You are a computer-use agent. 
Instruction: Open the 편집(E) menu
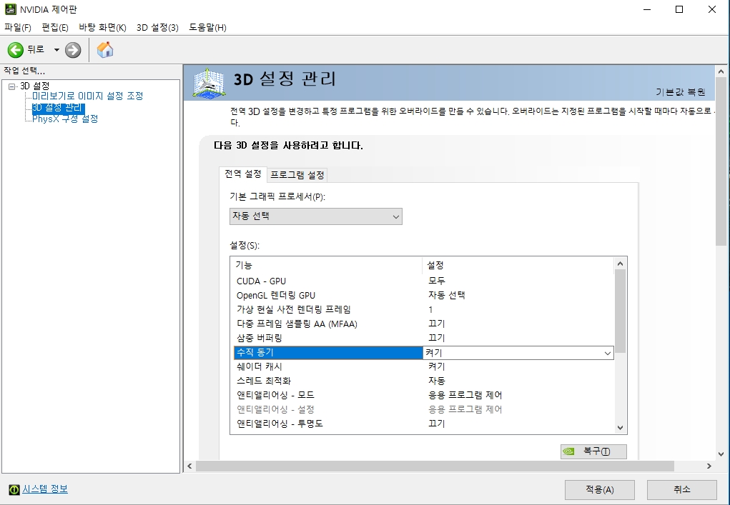point(55,27)
